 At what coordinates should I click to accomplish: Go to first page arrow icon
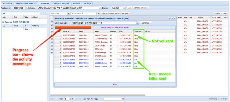(x=52, y=99)
